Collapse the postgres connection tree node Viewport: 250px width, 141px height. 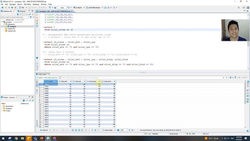pos(2,22)
